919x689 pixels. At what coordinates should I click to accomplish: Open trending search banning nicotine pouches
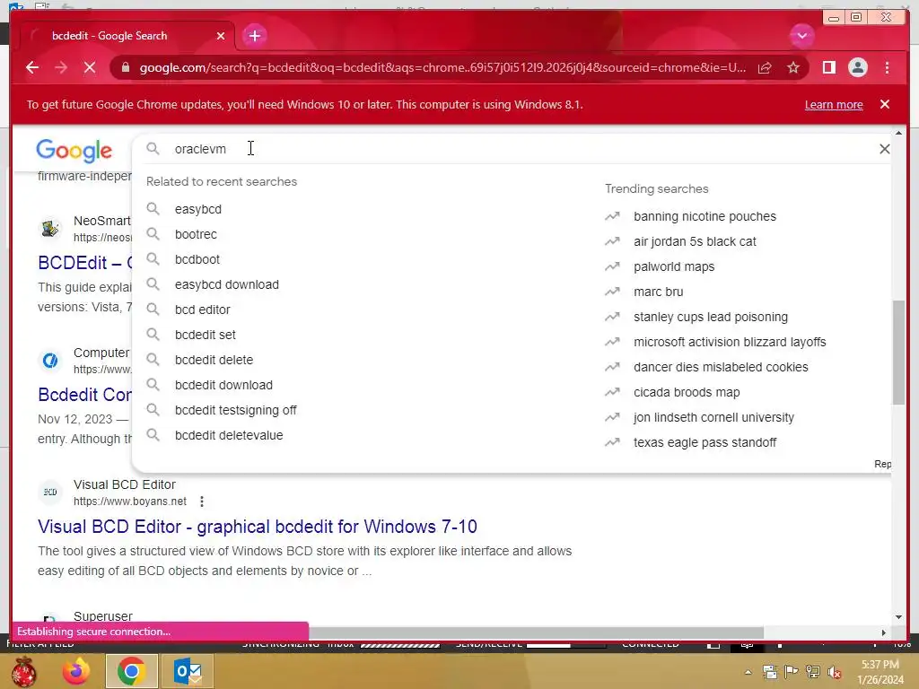tap(705, 217)
